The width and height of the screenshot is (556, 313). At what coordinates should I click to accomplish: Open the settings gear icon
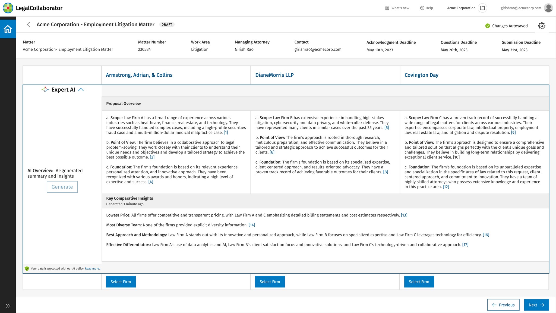click(542, 26)
